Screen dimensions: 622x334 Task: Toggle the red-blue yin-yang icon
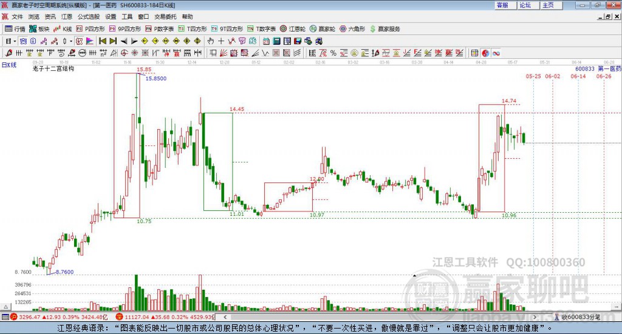[485, 53]
